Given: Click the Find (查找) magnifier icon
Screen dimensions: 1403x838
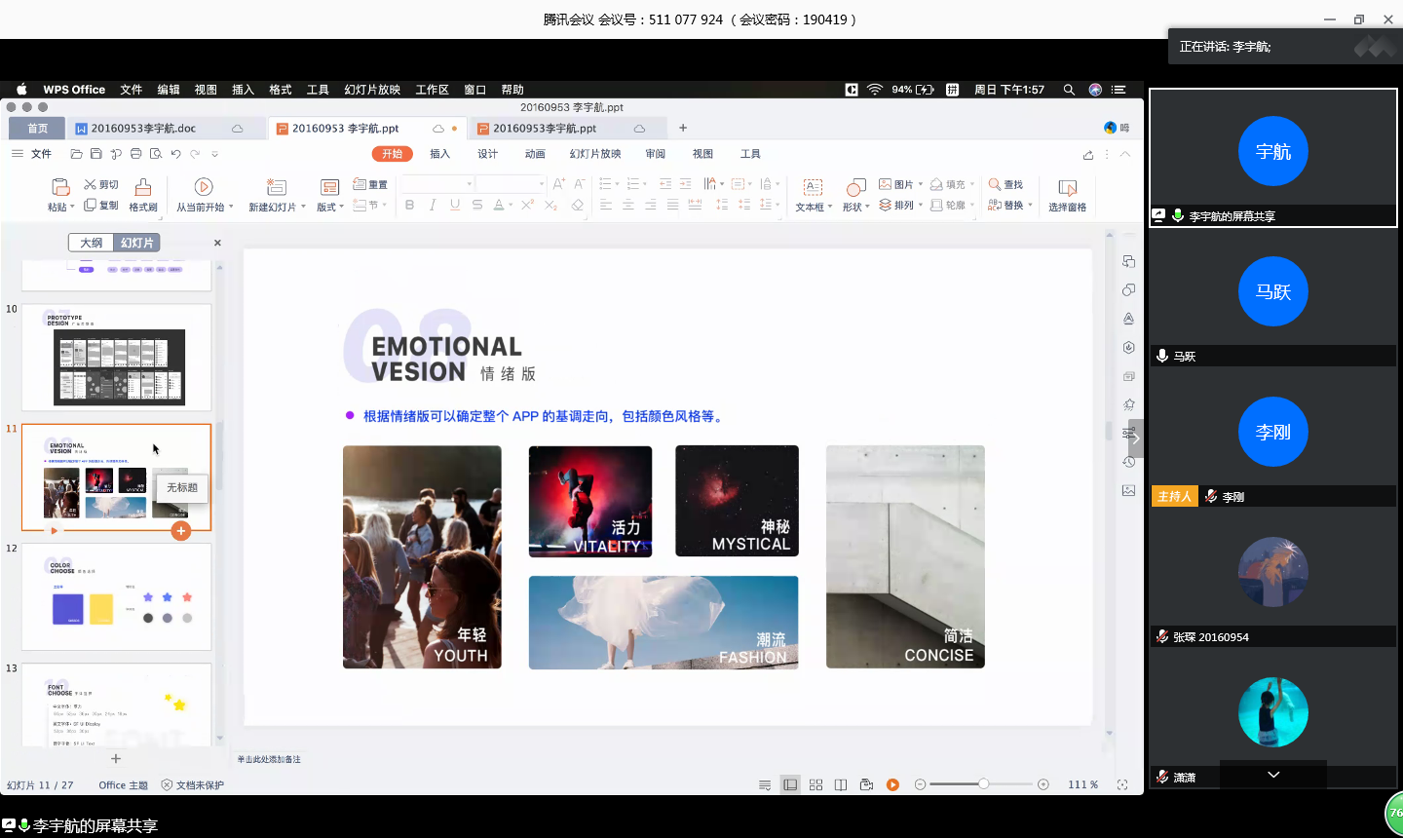Looking at the screenshot, I should click(995, 184).
